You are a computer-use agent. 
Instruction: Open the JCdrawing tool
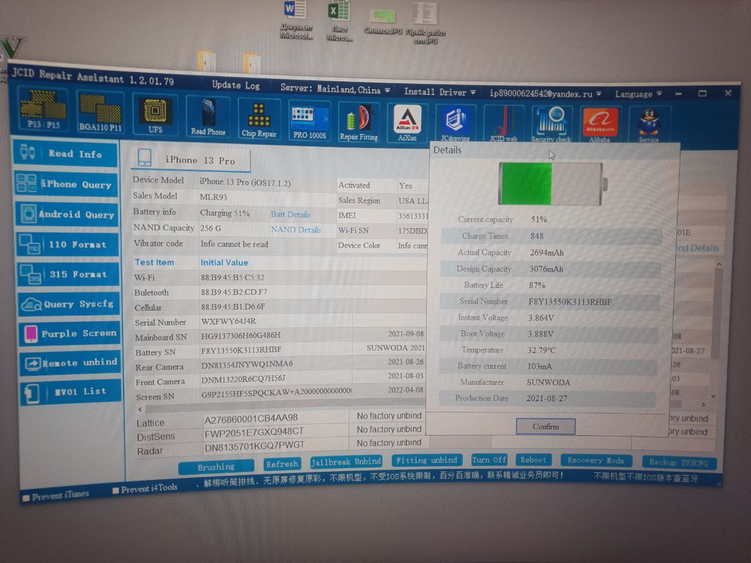click(455, 124)
